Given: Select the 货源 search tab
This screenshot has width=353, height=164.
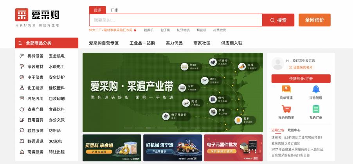Looking at the screenshot, I should coord(97,10).
